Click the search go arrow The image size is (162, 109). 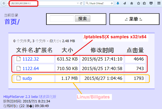point(111,3)
